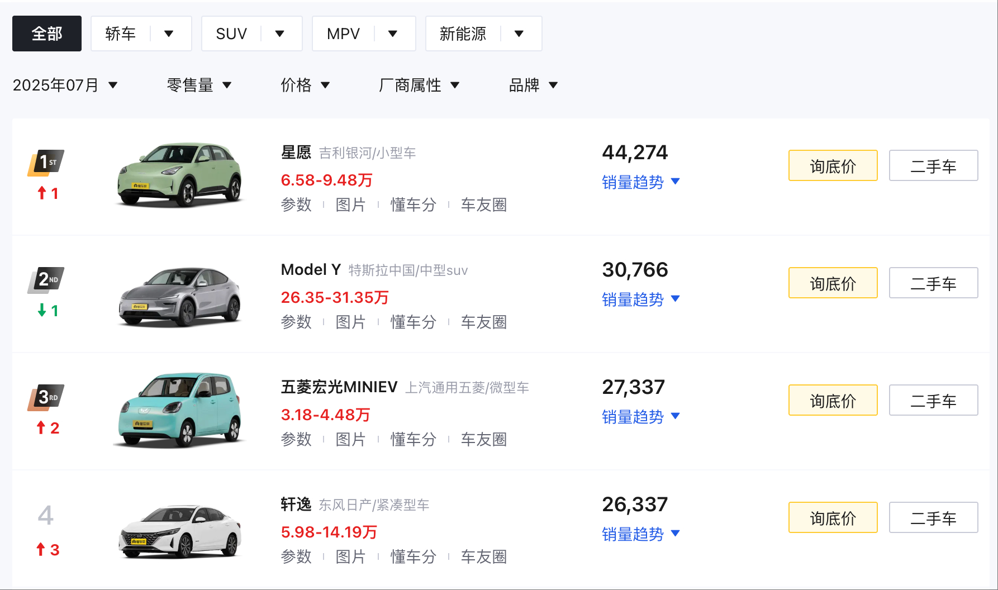Open the teal 五菱宏光MINIEV car thumbnail
Screen dimensions: 998x590
pyautogui.click(x=180, y=410)
